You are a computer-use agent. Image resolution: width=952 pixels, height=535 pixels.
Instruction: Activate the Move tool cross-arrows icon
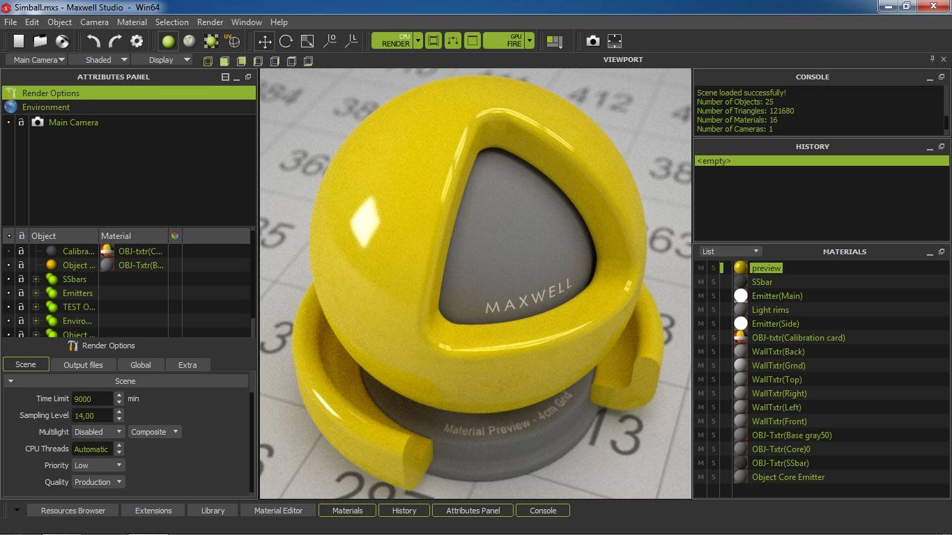coord(264,41)
